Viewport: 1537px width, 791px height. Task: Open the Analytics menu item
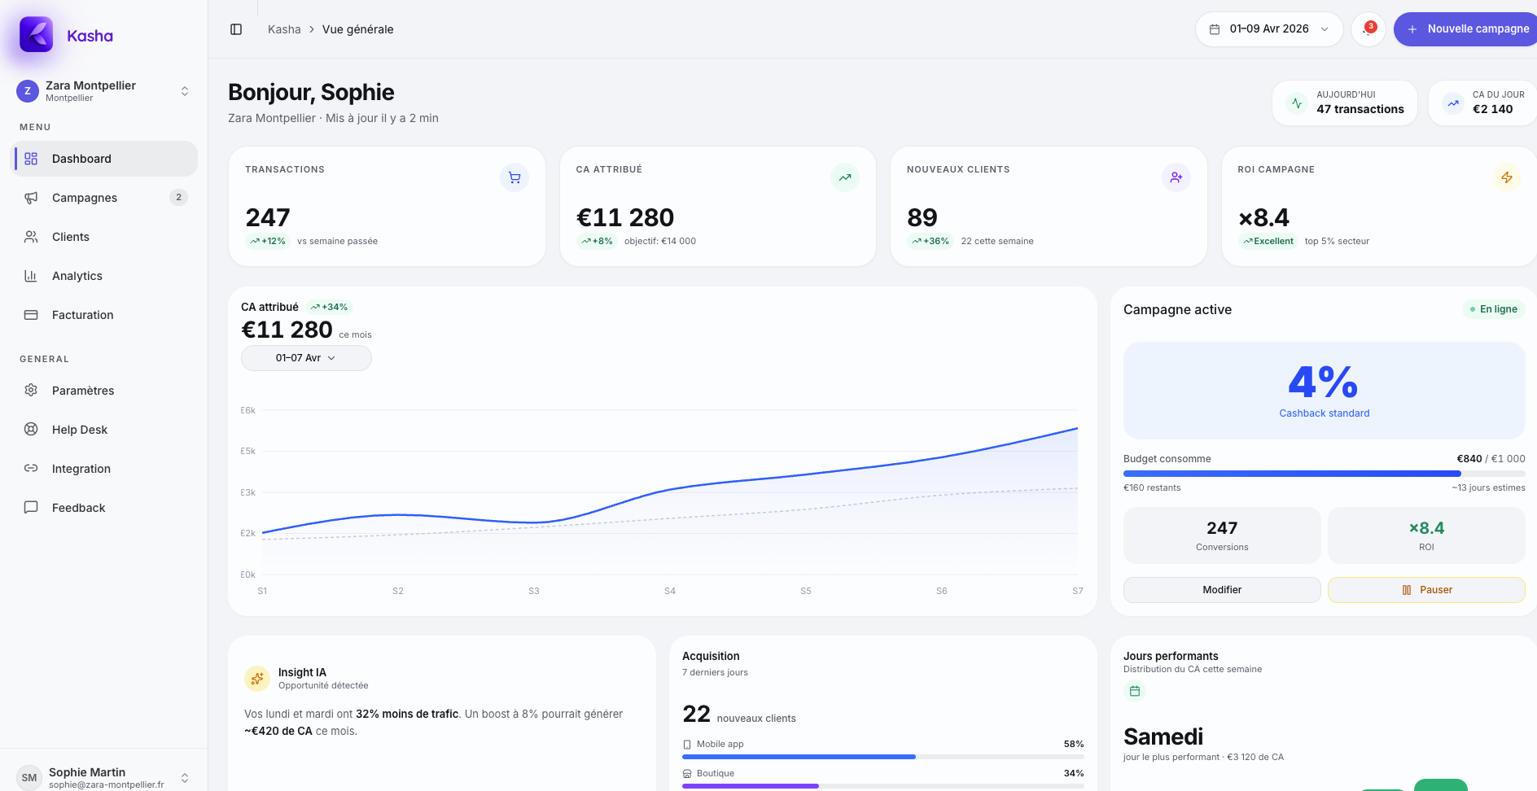click(x=77, y=276)
